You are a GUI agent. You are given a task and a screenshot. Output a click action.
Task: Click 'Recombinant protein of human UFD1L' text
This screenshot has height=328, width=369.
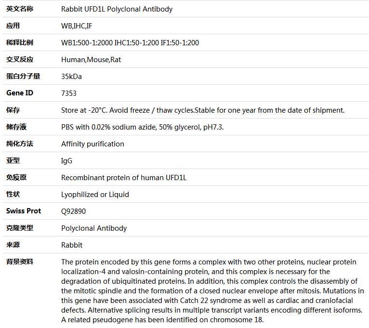(x=124, y=178)
